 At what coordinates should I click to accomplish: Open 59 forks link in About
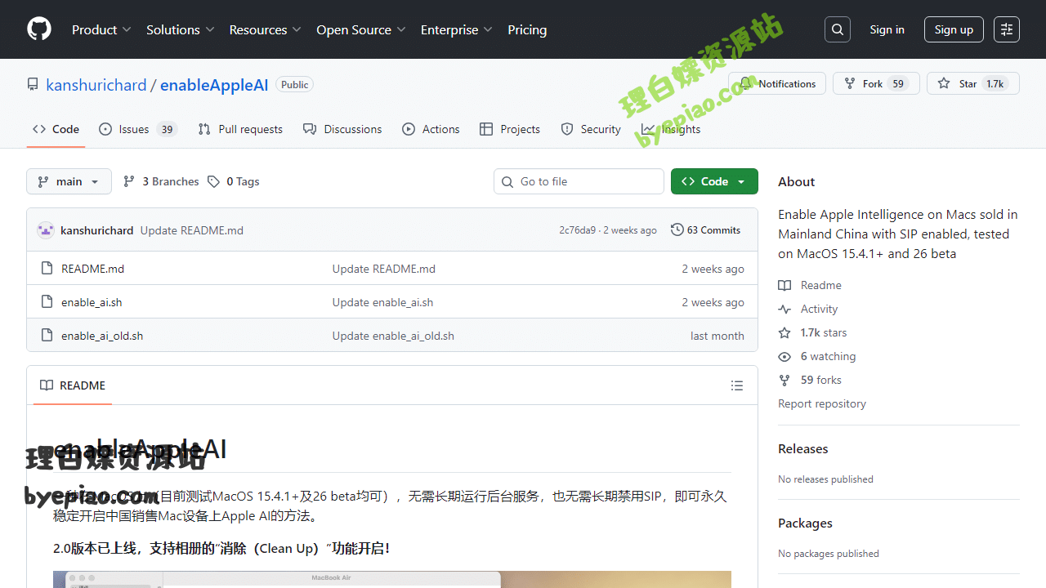tap(810, 380)
